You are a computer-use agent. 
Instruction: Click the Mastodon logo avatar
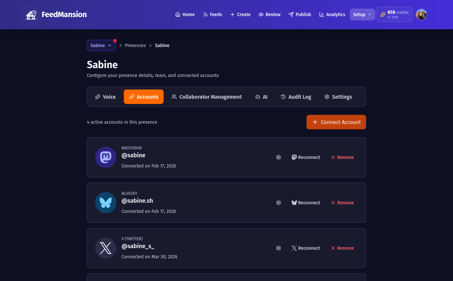click(106, 157)
